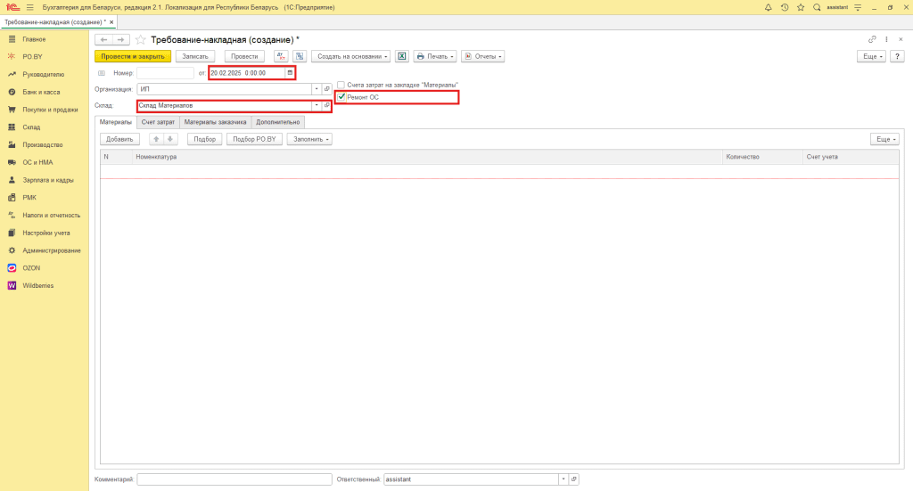The height and width of the screenshot is (491, 913).
Task: Open the OZON section
Action: (31, 268)
